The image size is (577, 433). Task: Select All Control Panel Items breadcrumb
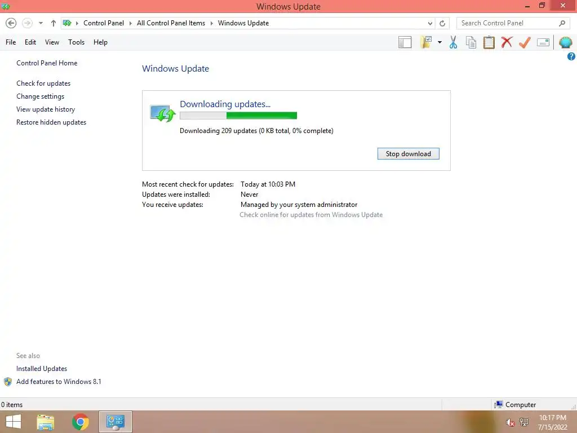tap(171, 23)
